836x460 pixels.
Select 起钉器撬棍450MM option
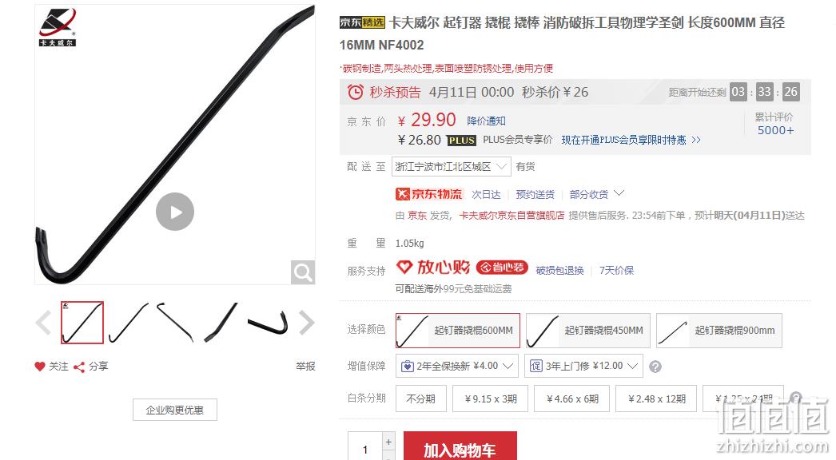click(587, 331)
